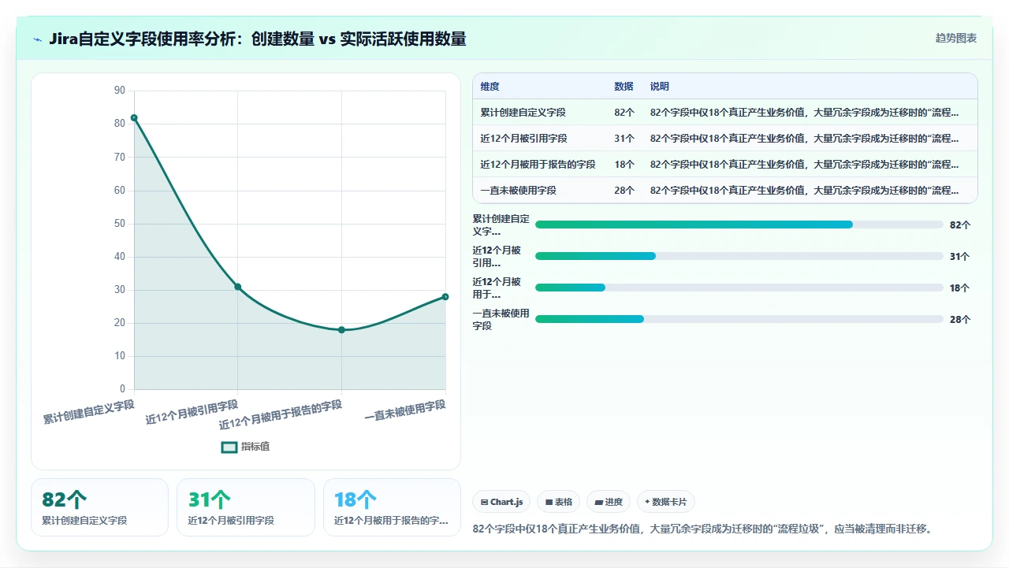Open the 31个 近12个月被引用字段 stat card
1009x568 pixels.
(246, 507)
